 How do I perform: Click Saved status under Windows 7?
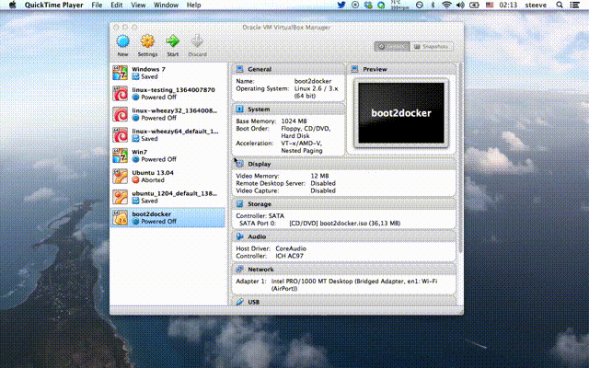coord(149,76)
